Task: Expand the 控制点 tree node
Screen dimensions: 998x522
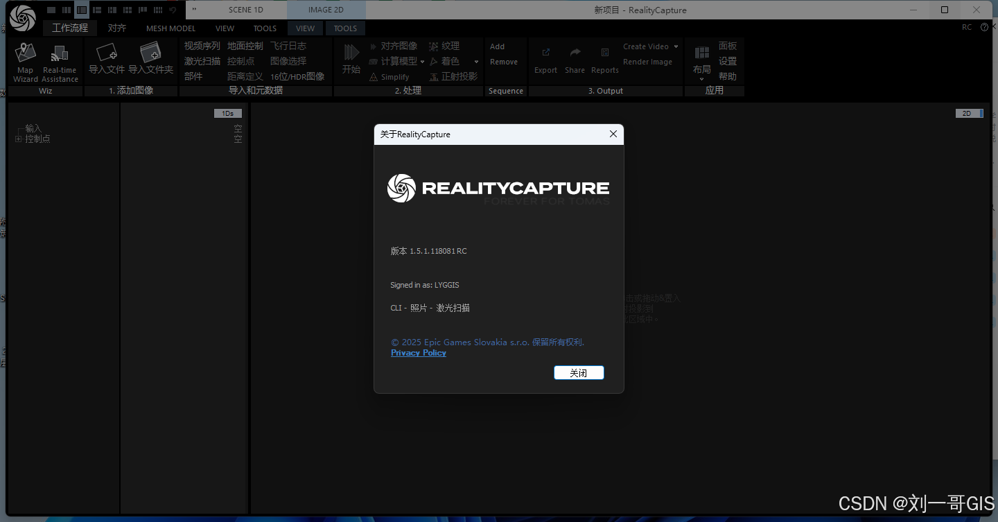Action: point(19,139)
